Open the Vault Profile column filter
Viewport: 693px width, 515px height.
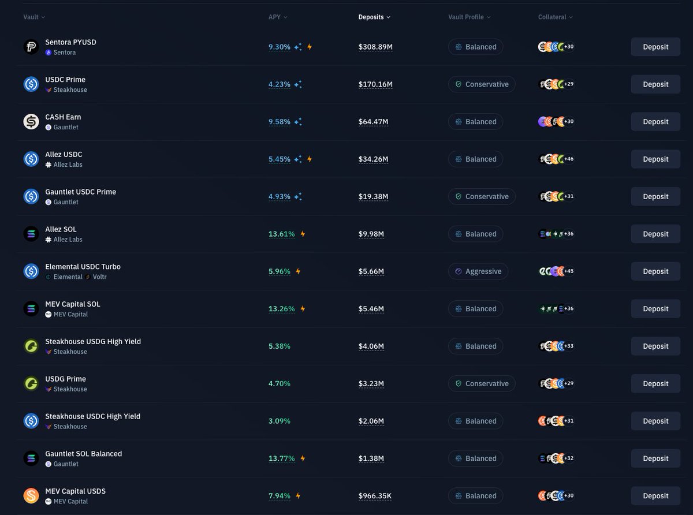470,17
